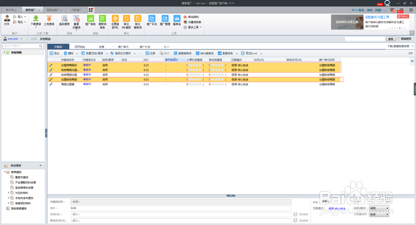Image resolution: width=416 pixels, height=225 pixels.
Task: Click the 出价 input field showing 6.01
Action: 181,208
